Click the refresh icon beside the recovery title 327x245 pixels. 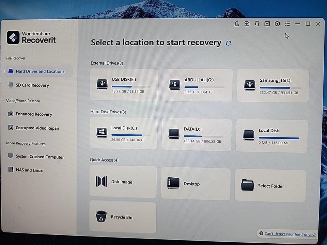pyautogui.click(x=228, y=43)
